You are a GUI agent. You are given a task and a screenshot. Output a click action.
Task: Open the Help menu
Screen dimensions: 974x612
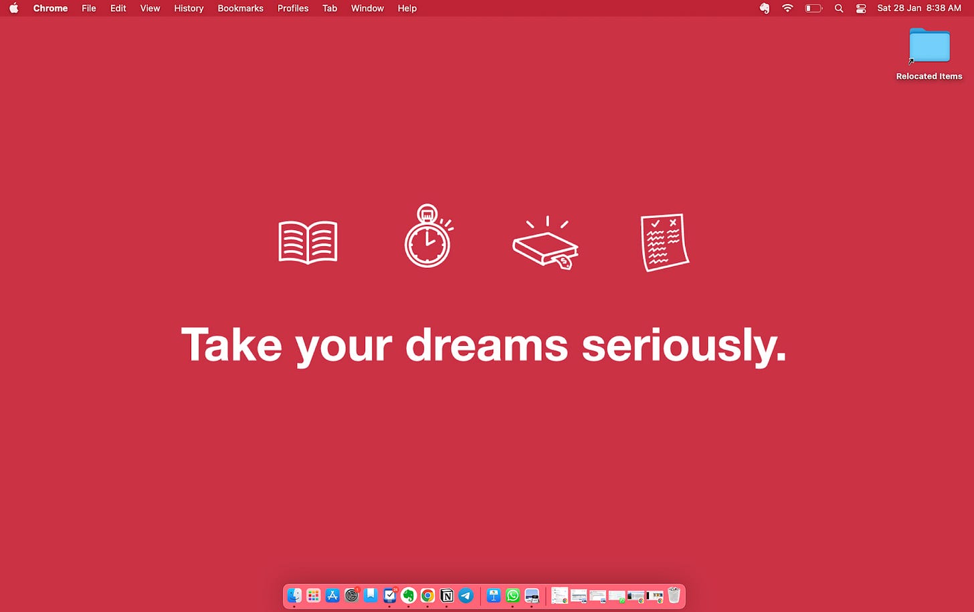point(407,8)
